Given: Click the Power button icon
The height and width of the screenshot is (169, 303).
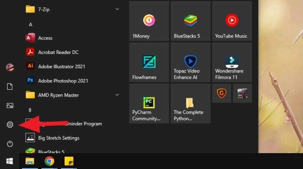Looking at the screenshot, I should (10, 144).
